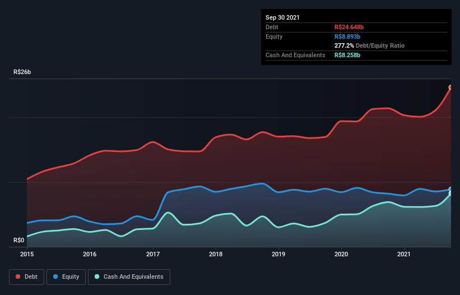Click the red Debt endpoint marker on chart
This screenshot has width=460, height=295.
point(451,87)
